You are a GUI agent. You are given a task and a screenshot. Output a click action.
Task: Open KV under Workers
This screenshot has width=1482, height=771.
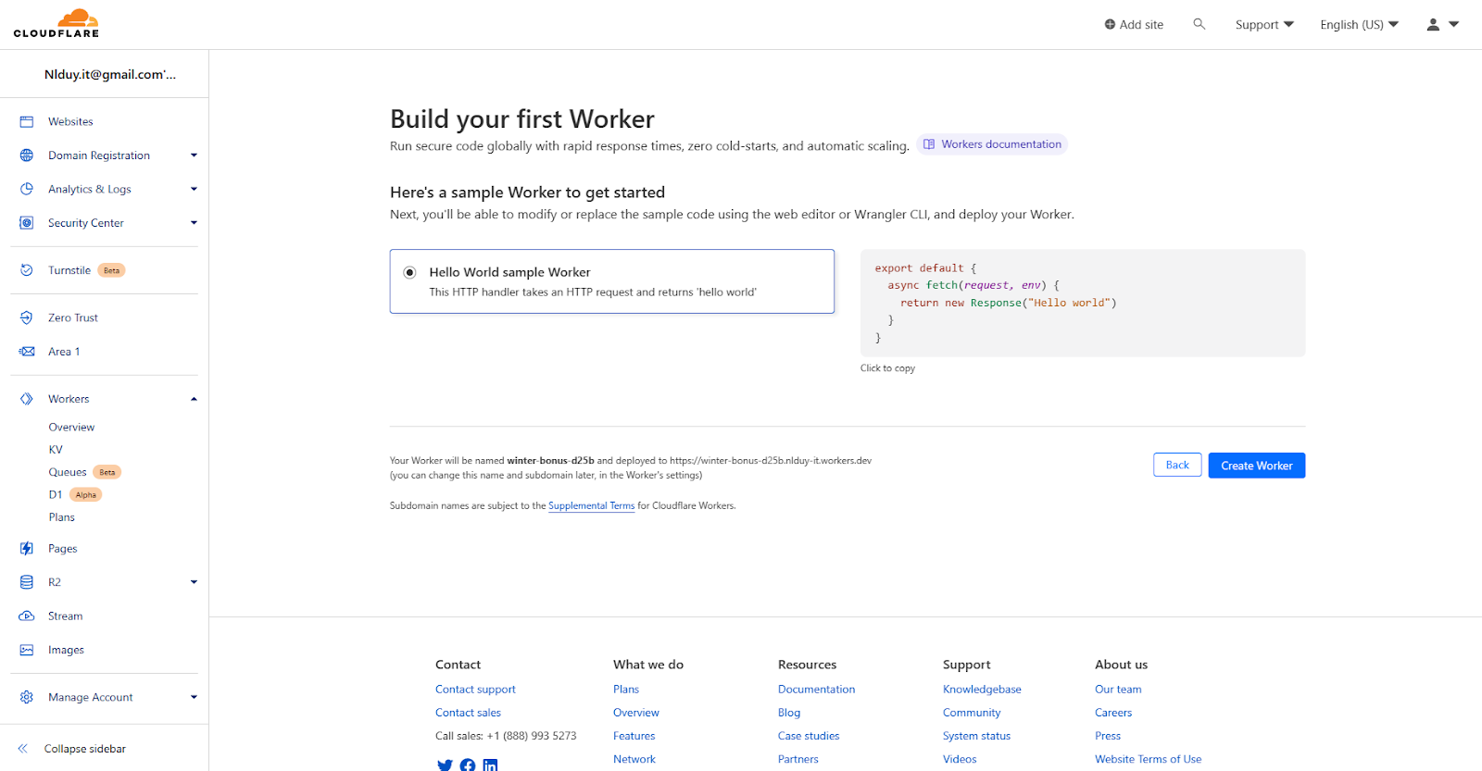pos(56,450)
